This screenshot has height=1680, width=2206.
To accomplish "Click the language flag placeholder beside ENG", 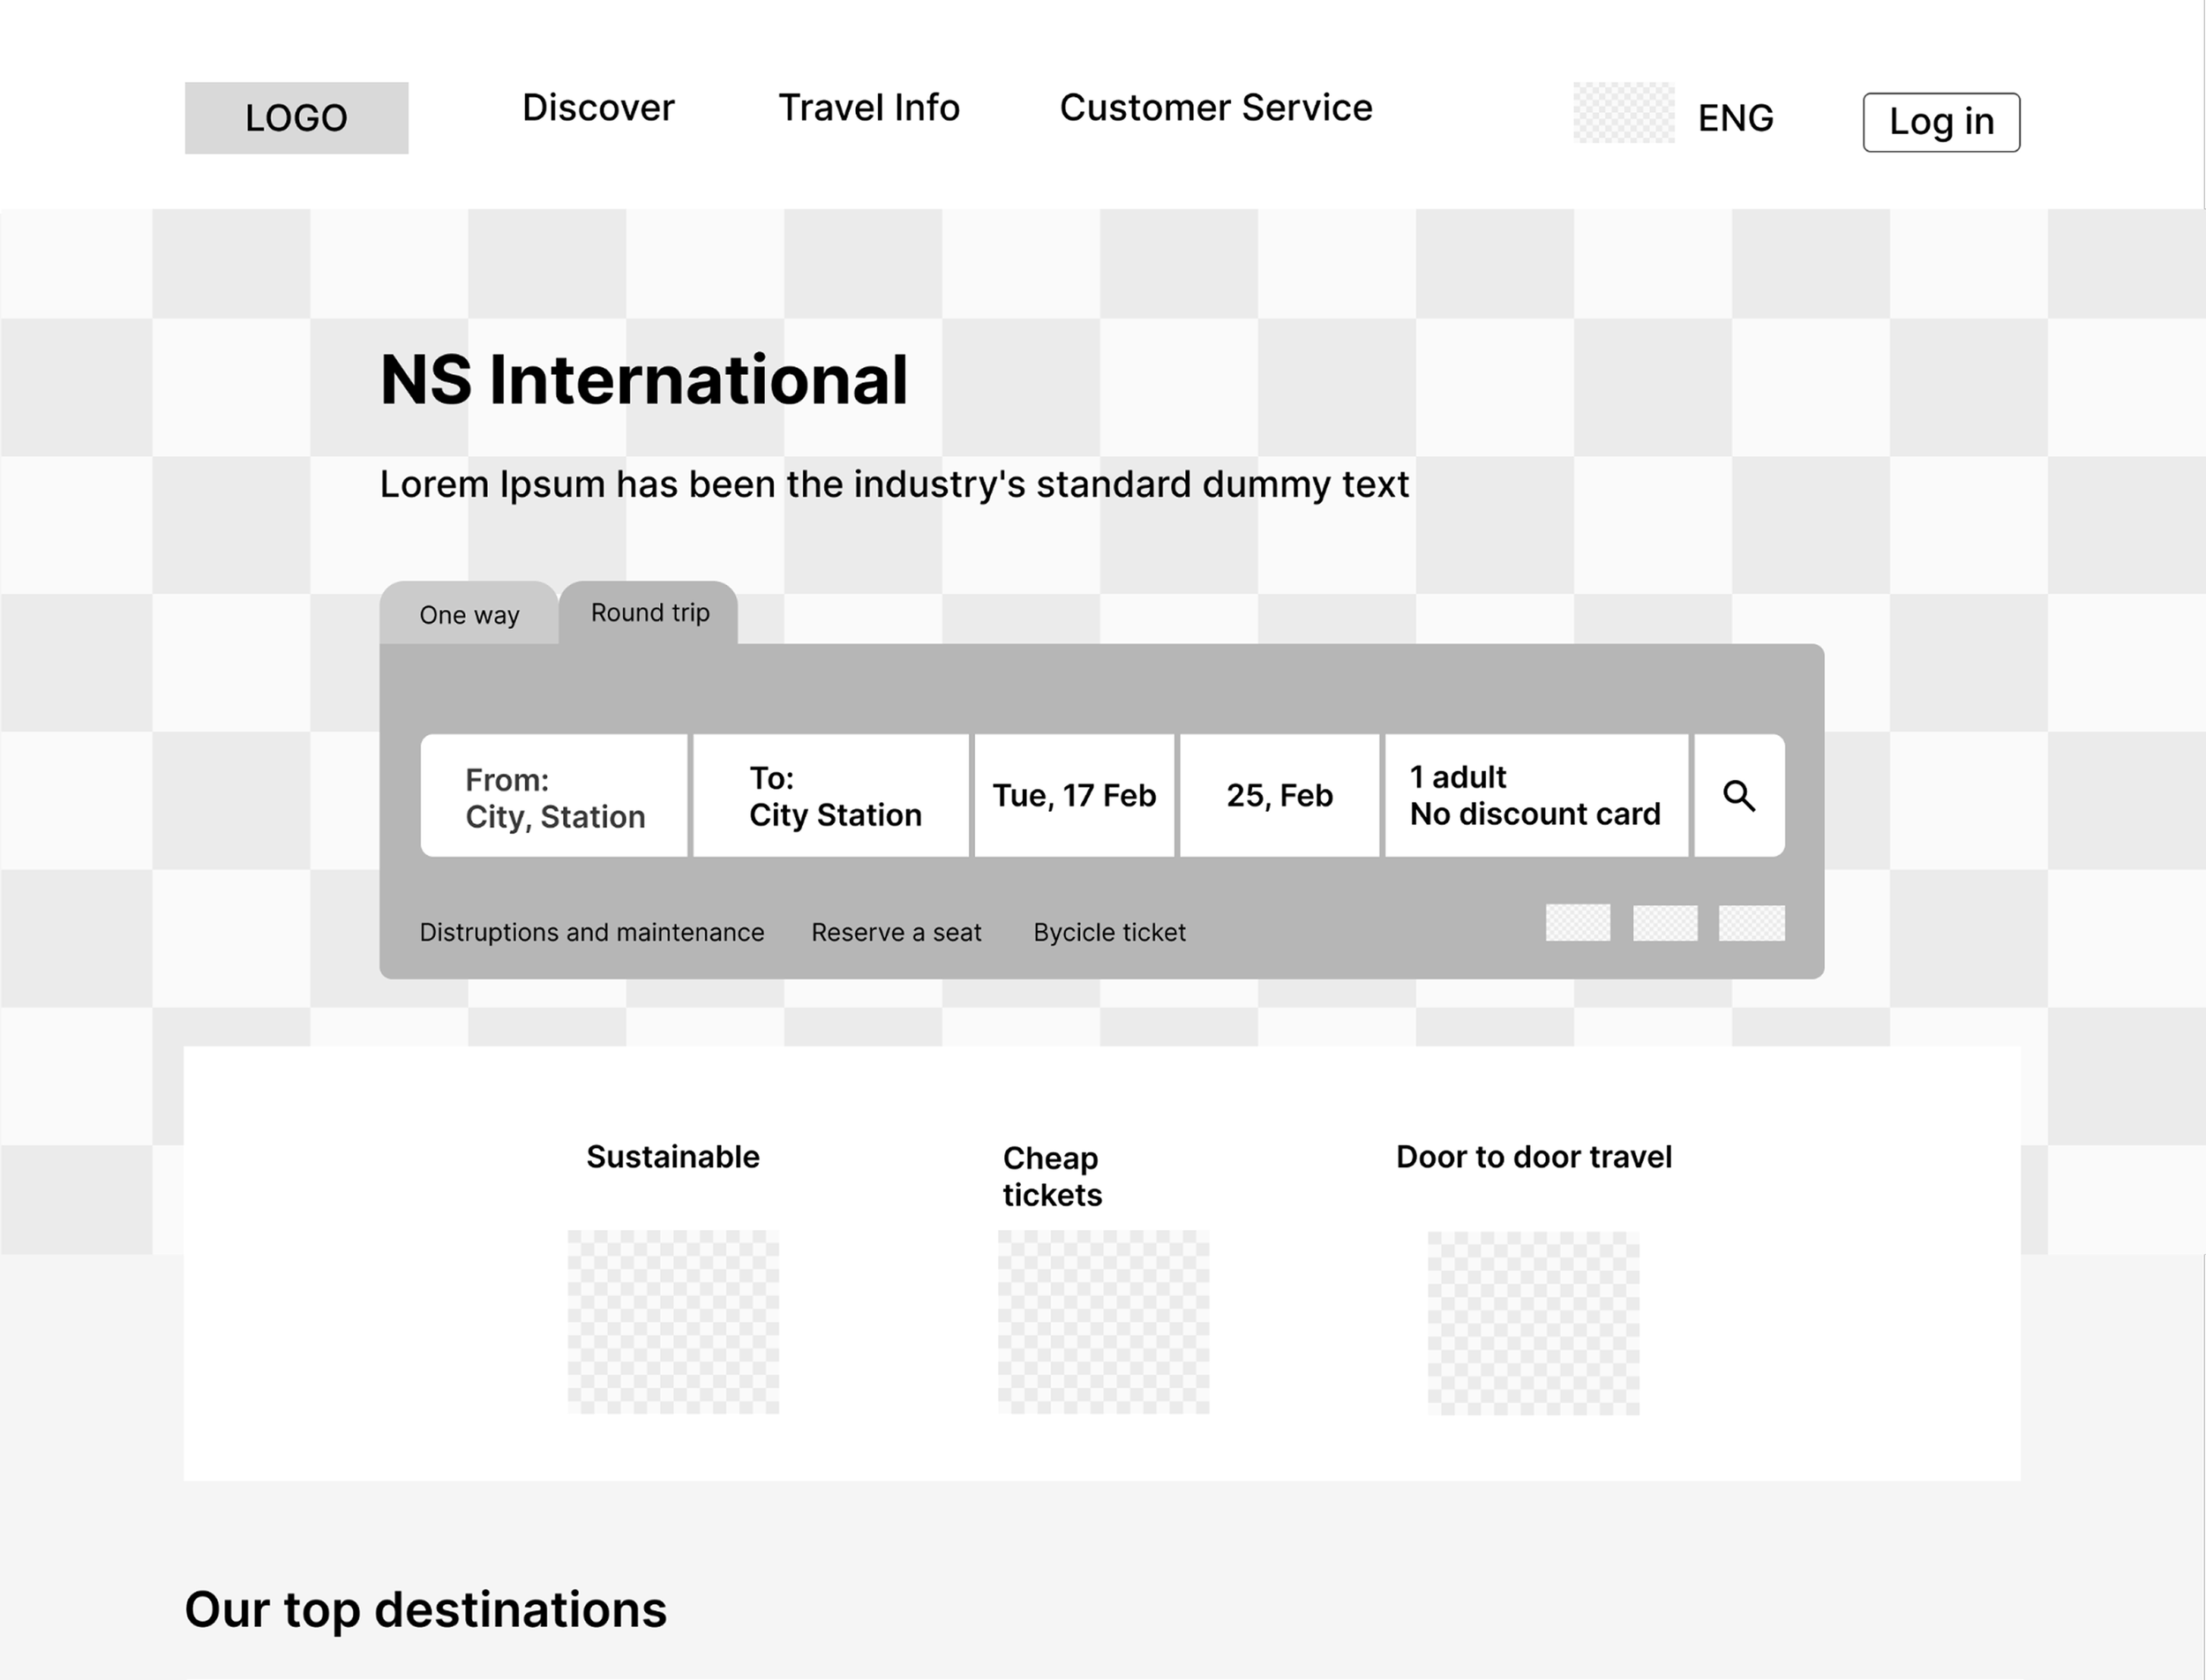I will point(1624,113).
